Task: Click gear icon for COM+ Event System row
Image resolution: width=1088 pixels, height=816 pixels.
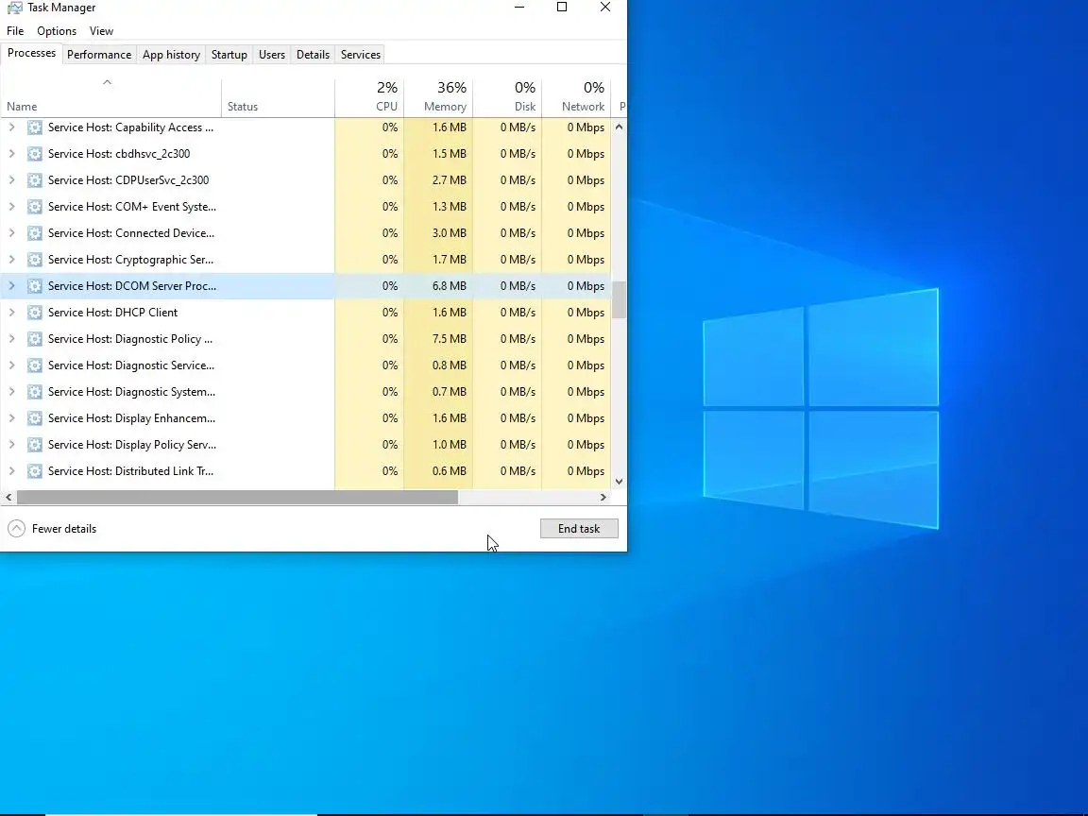Action: [x=35, y=207]
